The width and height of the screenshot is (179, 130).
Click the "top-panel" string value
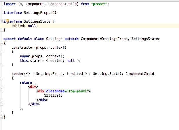pyautogui.click(x=80, y=91)
